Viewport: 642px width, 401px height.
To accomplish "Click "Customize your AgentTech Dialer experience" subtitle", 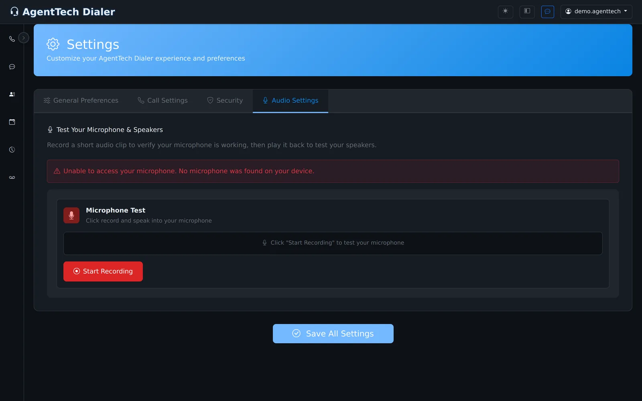I will pos(146,59).
